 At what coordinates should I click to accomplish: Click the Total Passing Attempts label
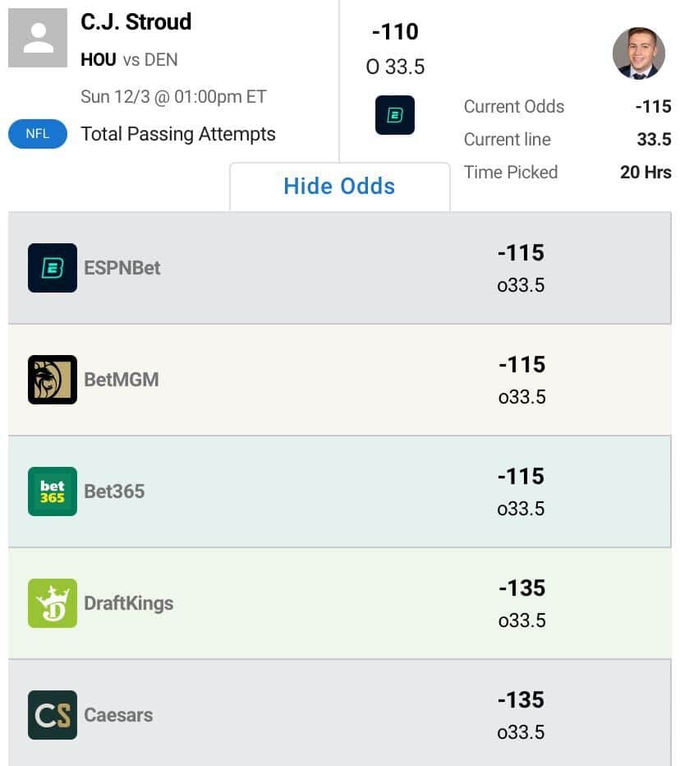click(178, 134)
